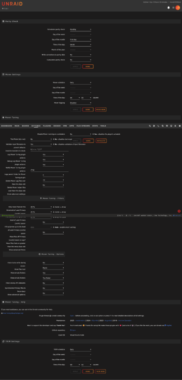Open the masterwishx maintainer link
This screenshot has width=182, height=380.
[x=80, y=320]
